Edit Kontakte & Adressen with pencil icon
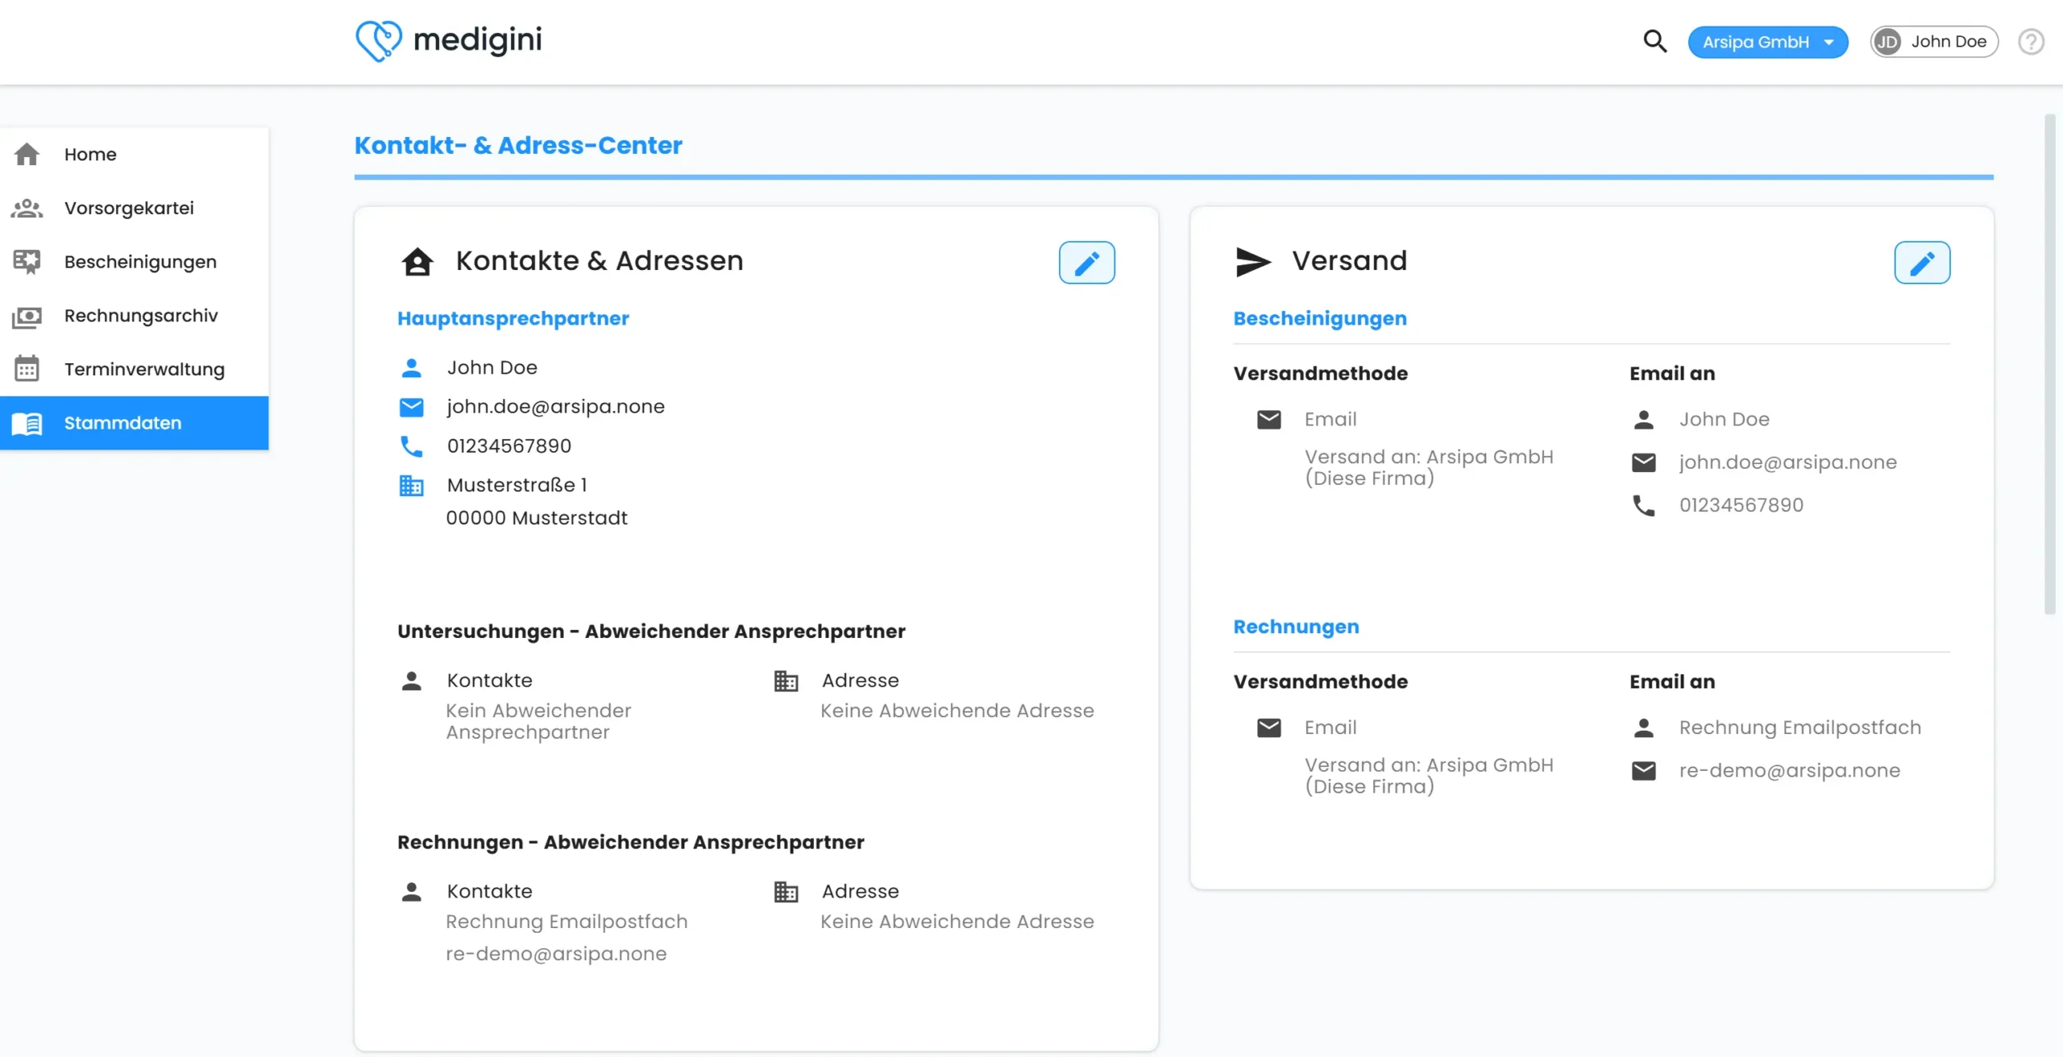 pos(1086,263)
